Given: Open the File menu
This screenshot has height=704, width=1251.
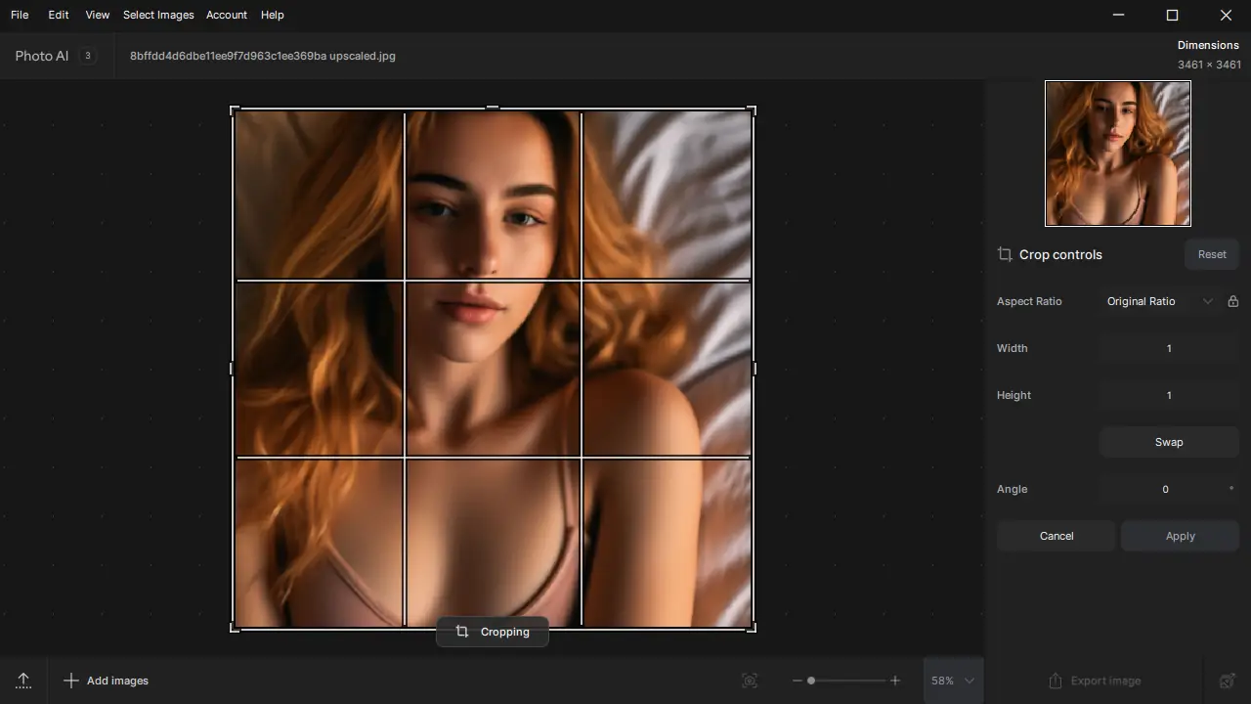Looking at the screenshot, I should point(20,15).
